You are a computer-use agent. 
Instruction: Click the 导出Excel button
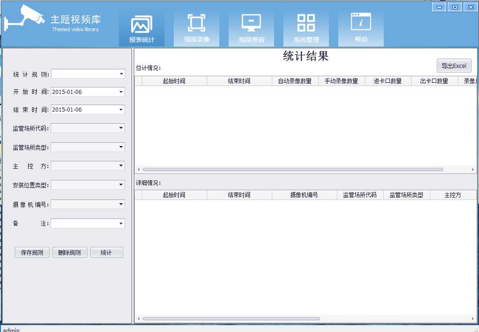[454, 66]
